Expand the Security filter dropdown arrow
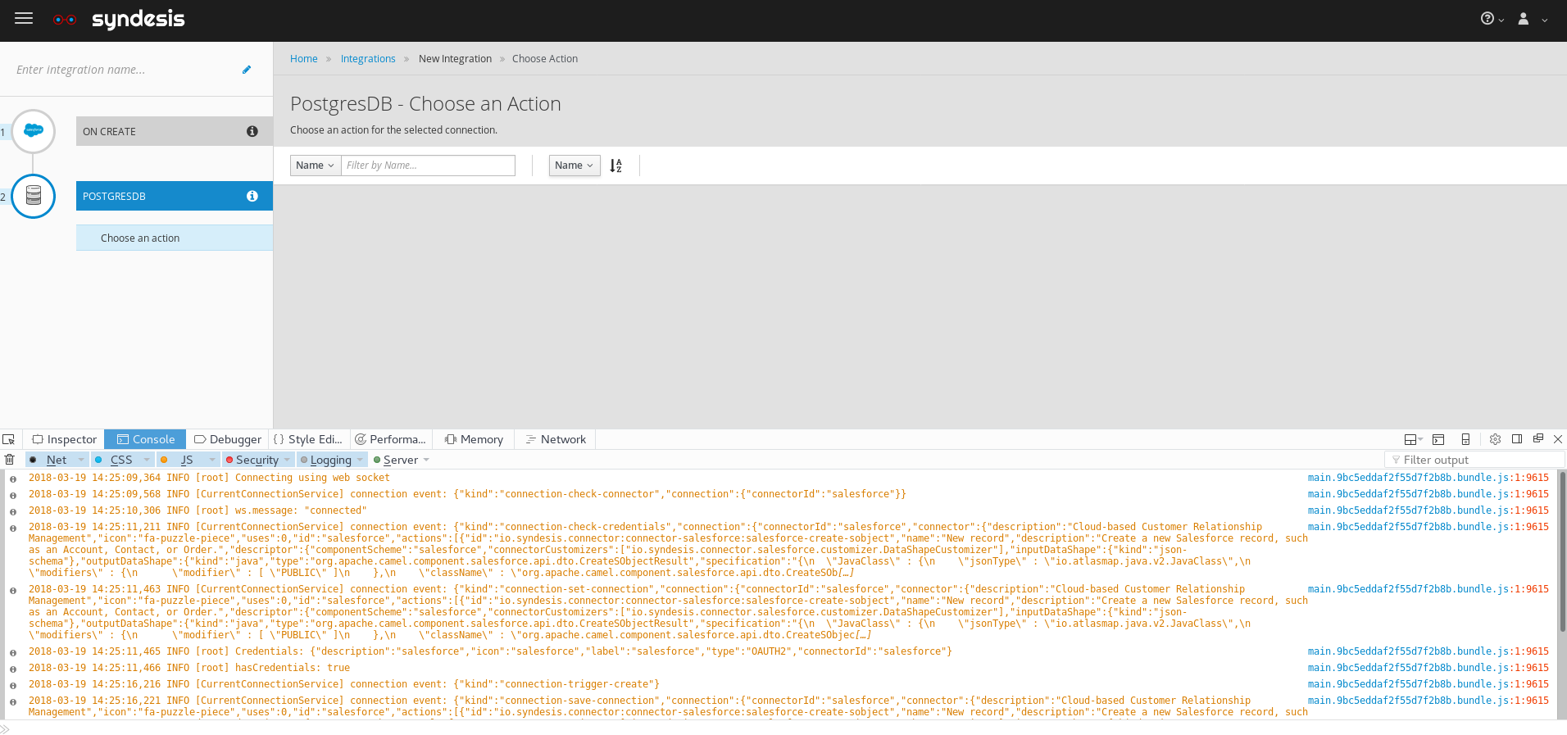Viewport: 1567px width, 735px height. tap(287, 460)
